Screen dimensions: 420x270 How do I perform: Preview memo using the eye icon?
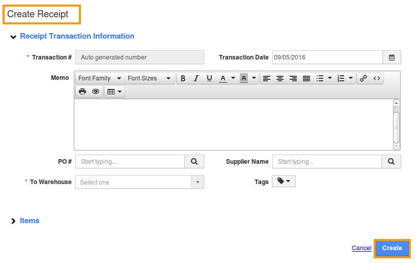tap(96, 92)
